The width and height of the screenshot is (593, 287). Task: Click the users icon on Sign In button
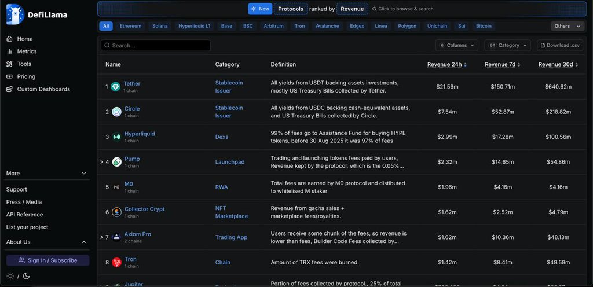21,260
